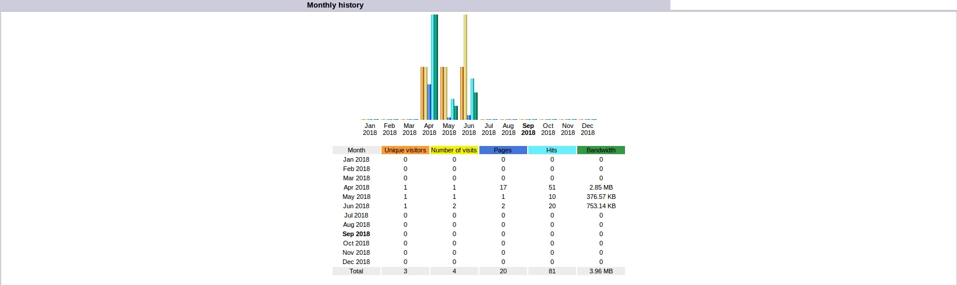Click the Month header cell in the table
This screenshot has width=957, height=285.
[356, 150]
